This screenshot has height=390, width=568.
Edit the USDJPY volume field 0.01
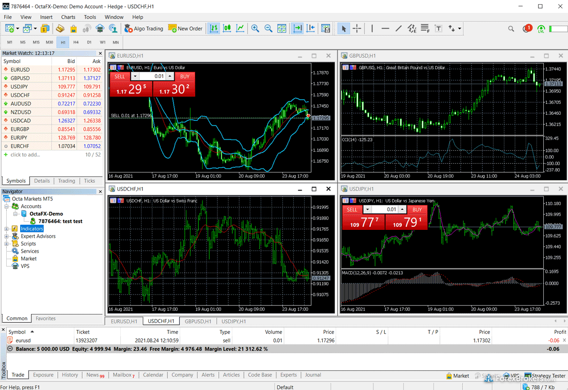click(385, 210)
